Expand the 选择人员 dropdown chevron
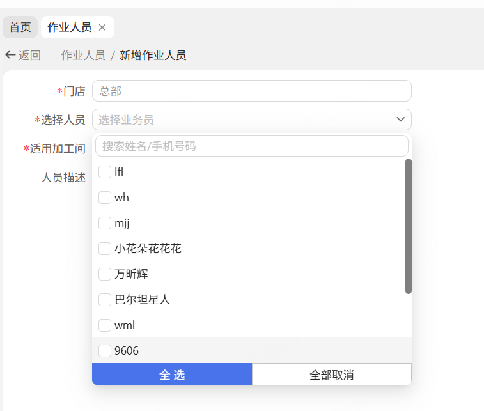This screenshot has height=411, width=484. (401, 120)
